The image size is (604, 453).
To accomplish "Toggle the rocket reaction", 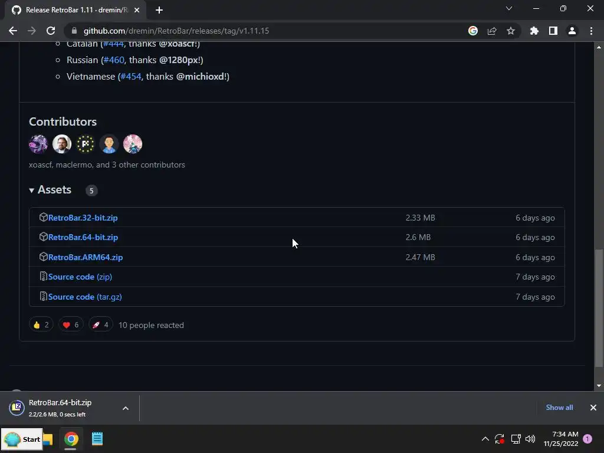I will click(100, 325).
